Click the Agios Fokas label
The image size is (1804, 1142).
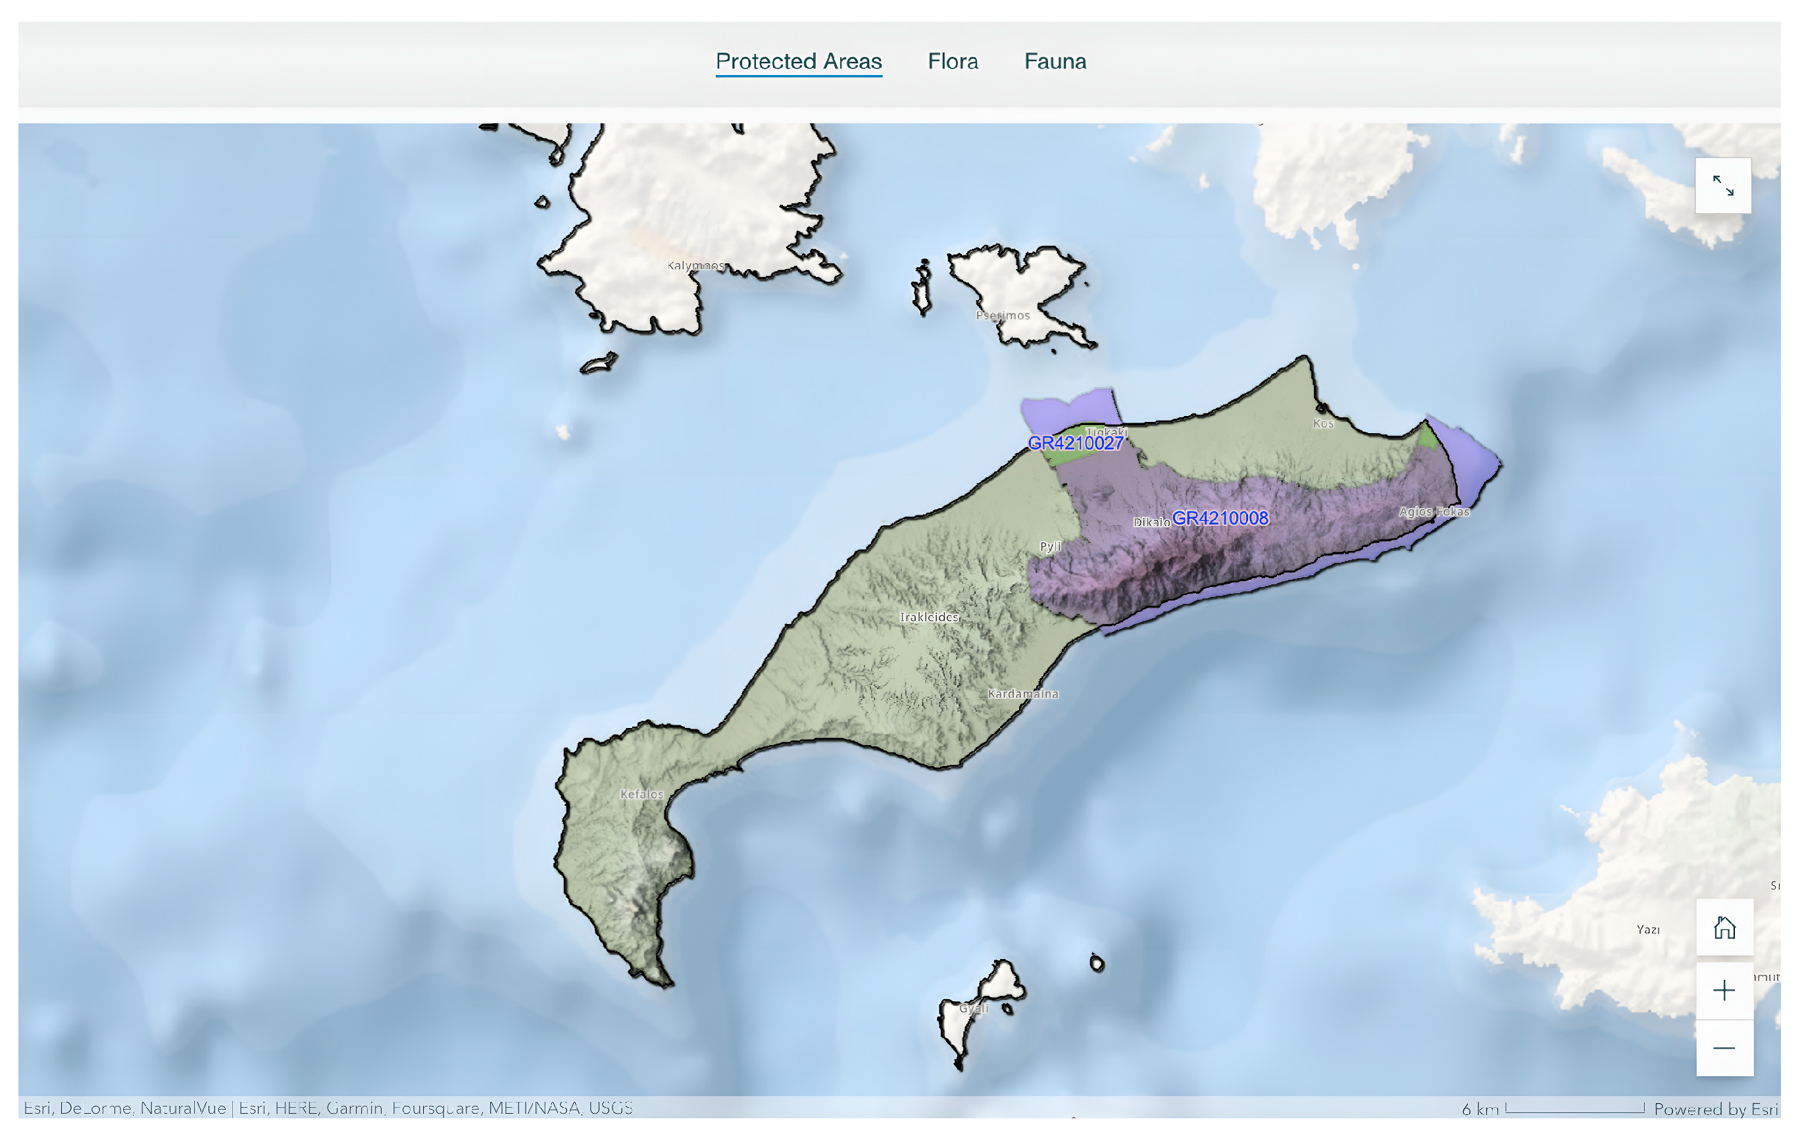(x=1434, y=512)
